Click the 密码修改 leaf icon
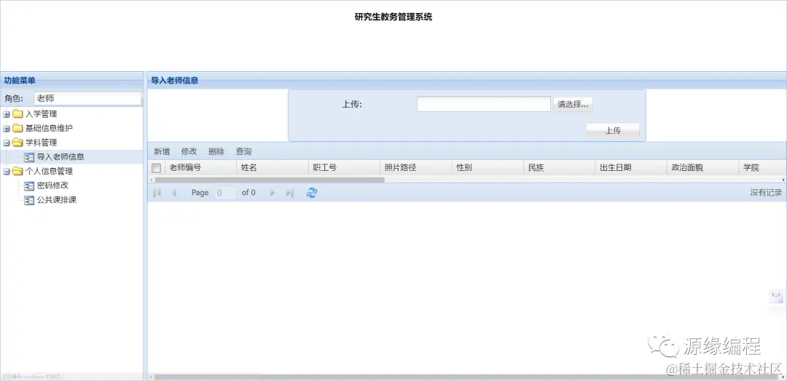 tap(29, 185)
